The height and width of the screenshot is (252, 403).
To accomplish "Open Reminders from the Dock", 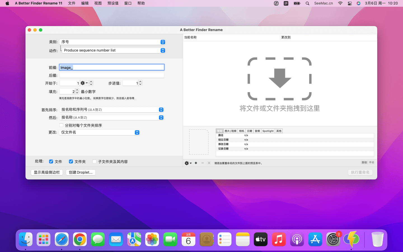I will (x=224, y=239).
